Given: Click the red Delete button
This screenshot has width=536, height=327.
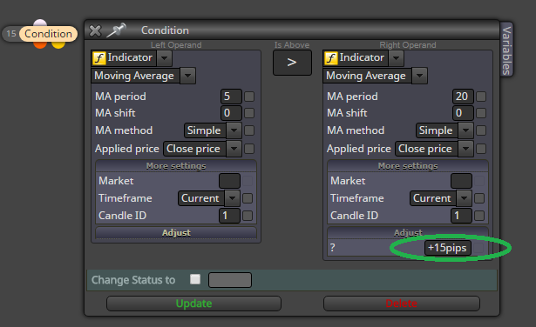Looking at the screenshot, I should pos(401,304).
